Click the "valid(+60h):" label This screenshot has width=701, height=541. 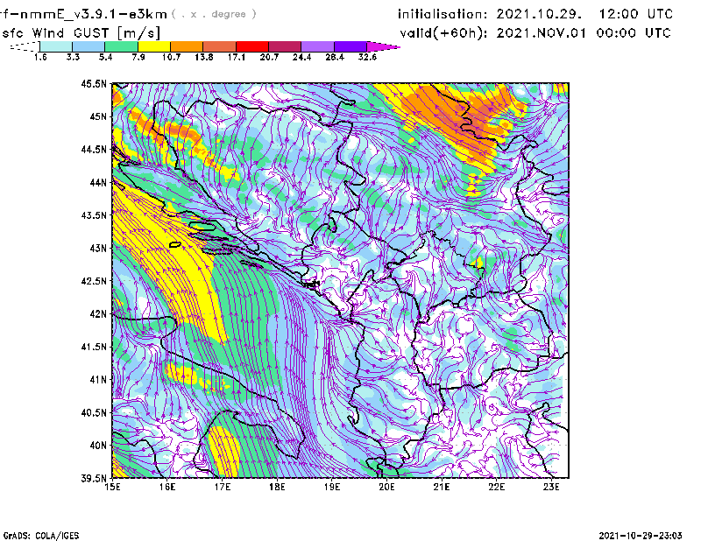pos(443,33)
